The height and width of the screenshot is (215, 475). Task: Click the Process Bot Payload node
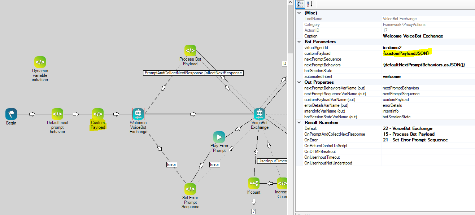point(190,51)
